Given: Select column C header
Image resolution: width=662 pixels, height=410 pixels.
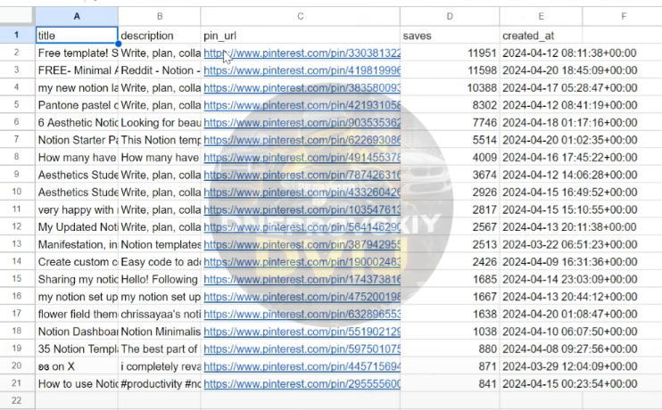Looking at the screenshot, I should (300, 16).
